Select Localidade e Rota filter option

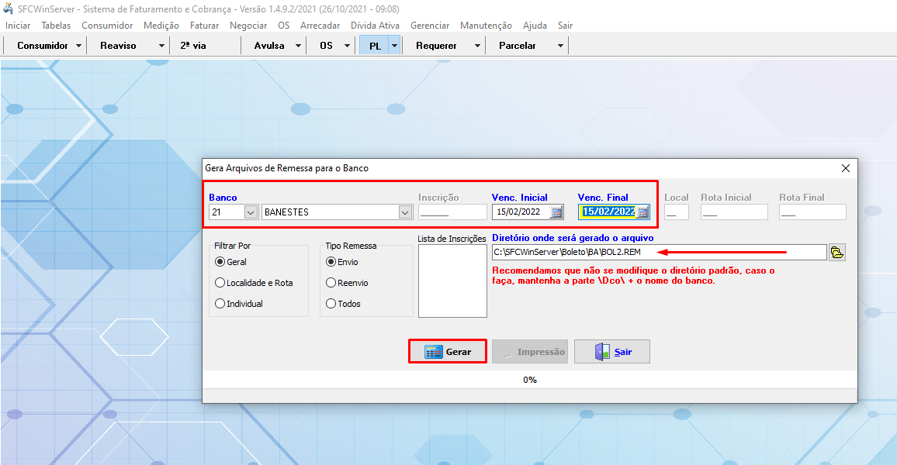pos(220,283)
